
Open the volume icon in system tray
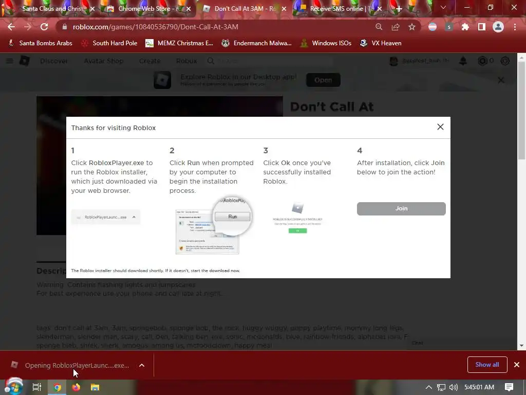coord(453,387)
